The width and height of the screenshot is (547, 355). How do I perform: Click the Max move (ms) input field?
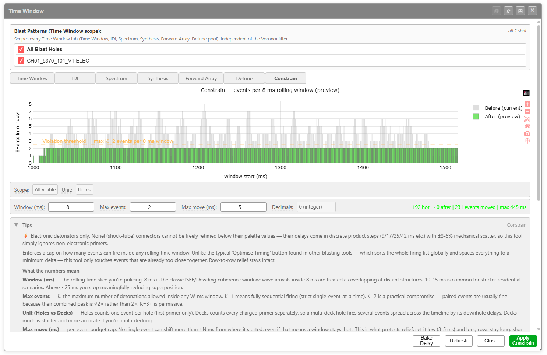pyautogui.click(x=243, y=207)
